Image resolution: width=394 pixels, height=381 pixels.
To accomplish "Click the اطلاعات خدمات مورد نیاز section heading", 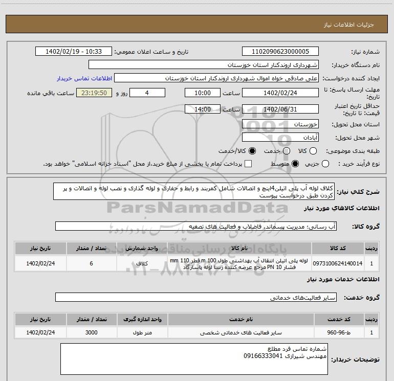I will 343,279.
